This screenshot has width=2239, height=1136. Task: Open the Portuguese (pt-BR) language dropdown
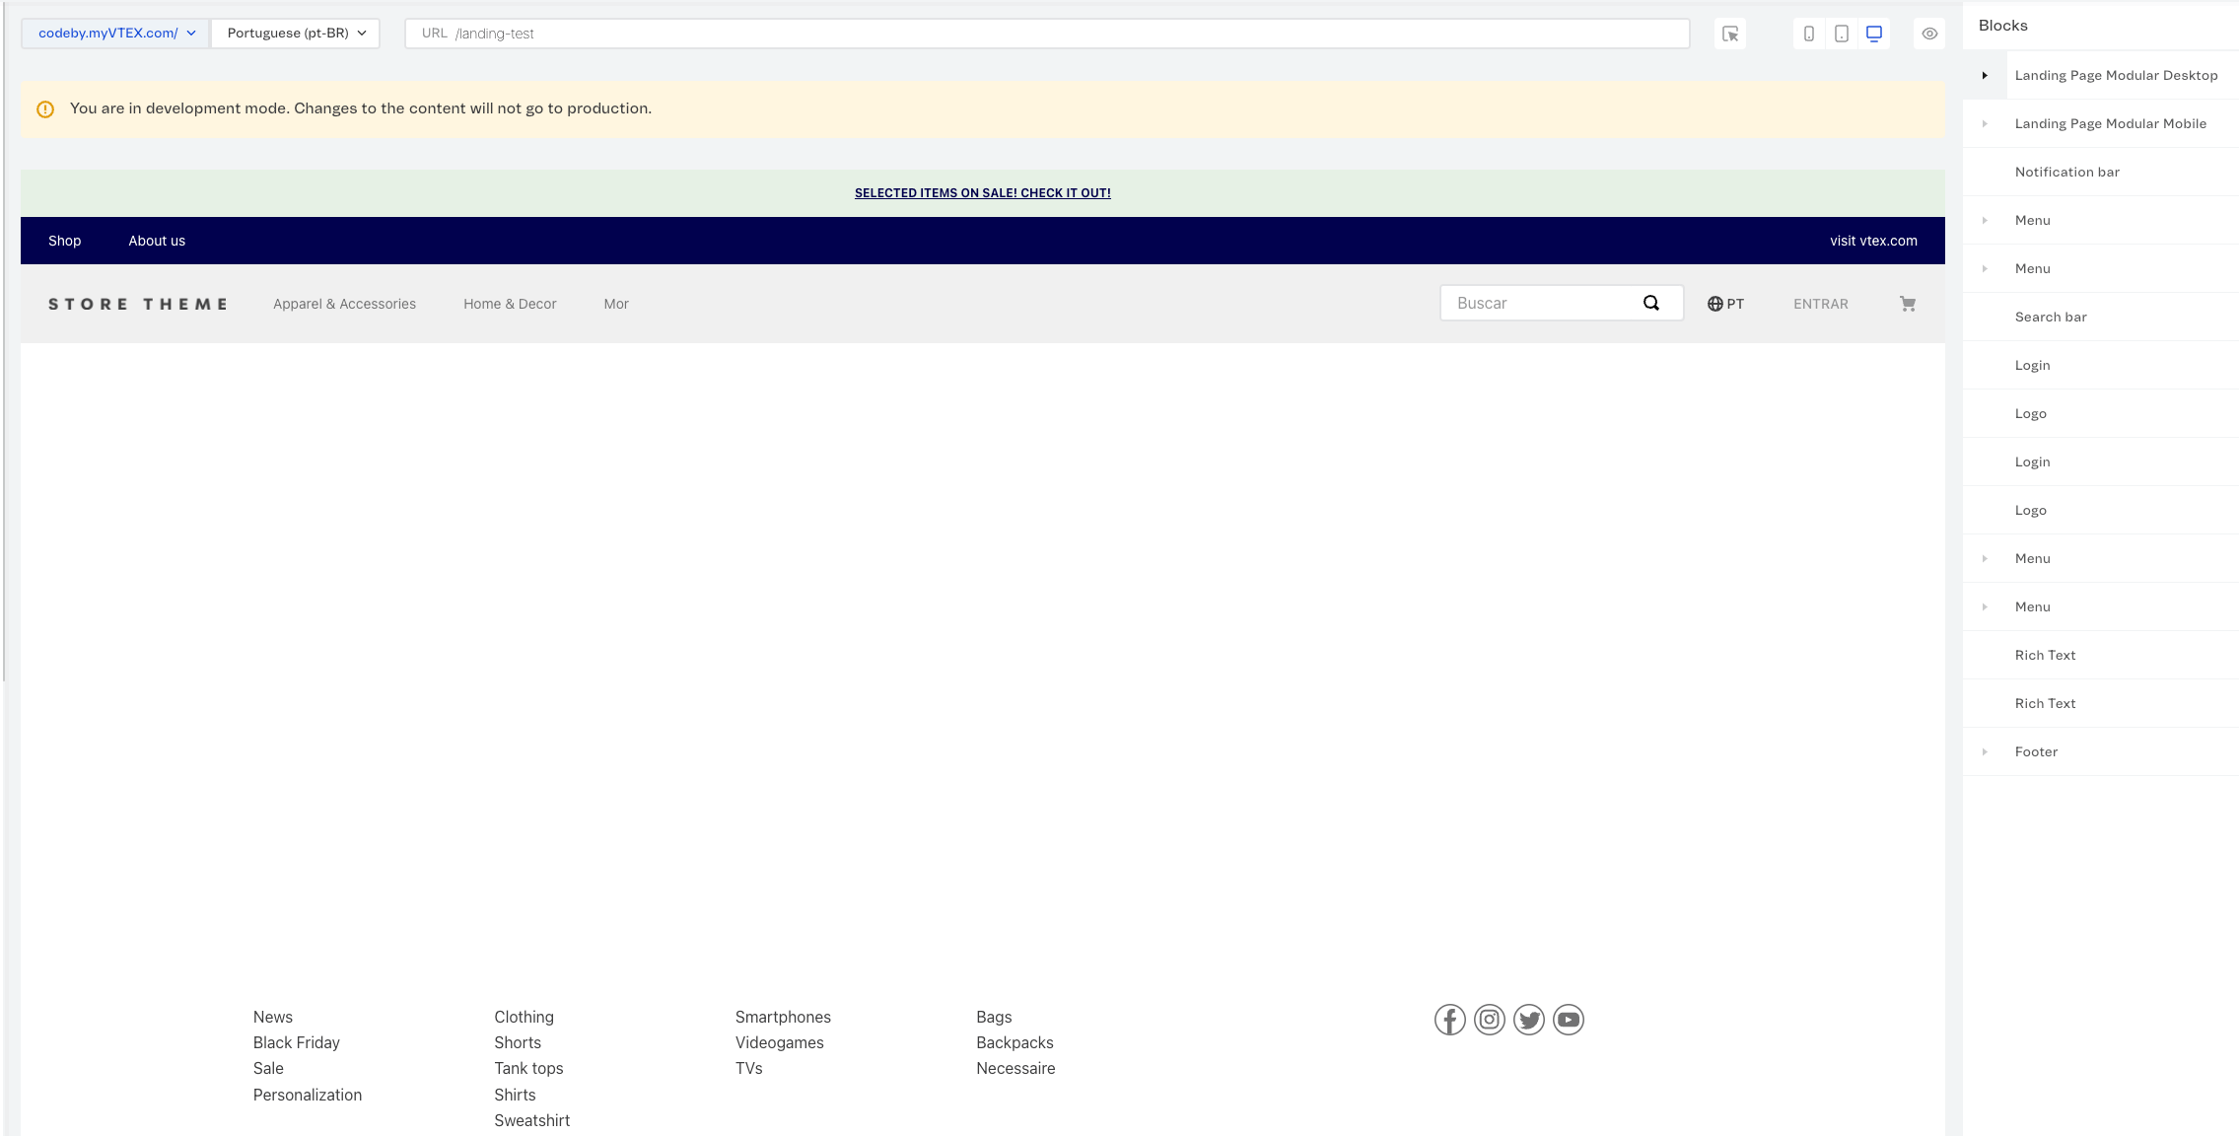pyautogui.click(x=296, y=34)
